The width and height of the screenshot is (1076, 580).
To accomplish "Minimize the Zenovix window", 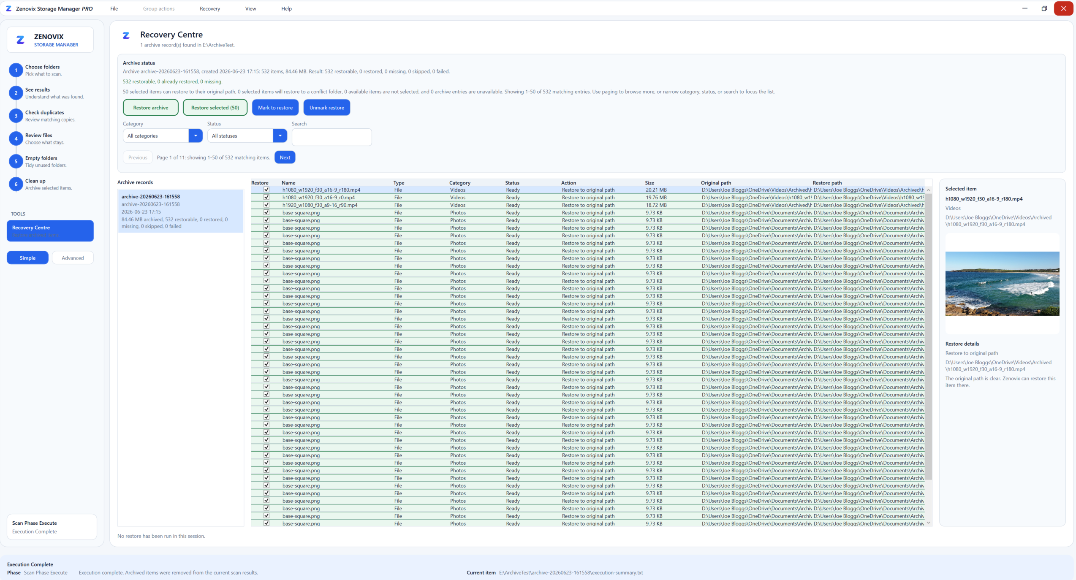I will click(x=1024, y=8).
